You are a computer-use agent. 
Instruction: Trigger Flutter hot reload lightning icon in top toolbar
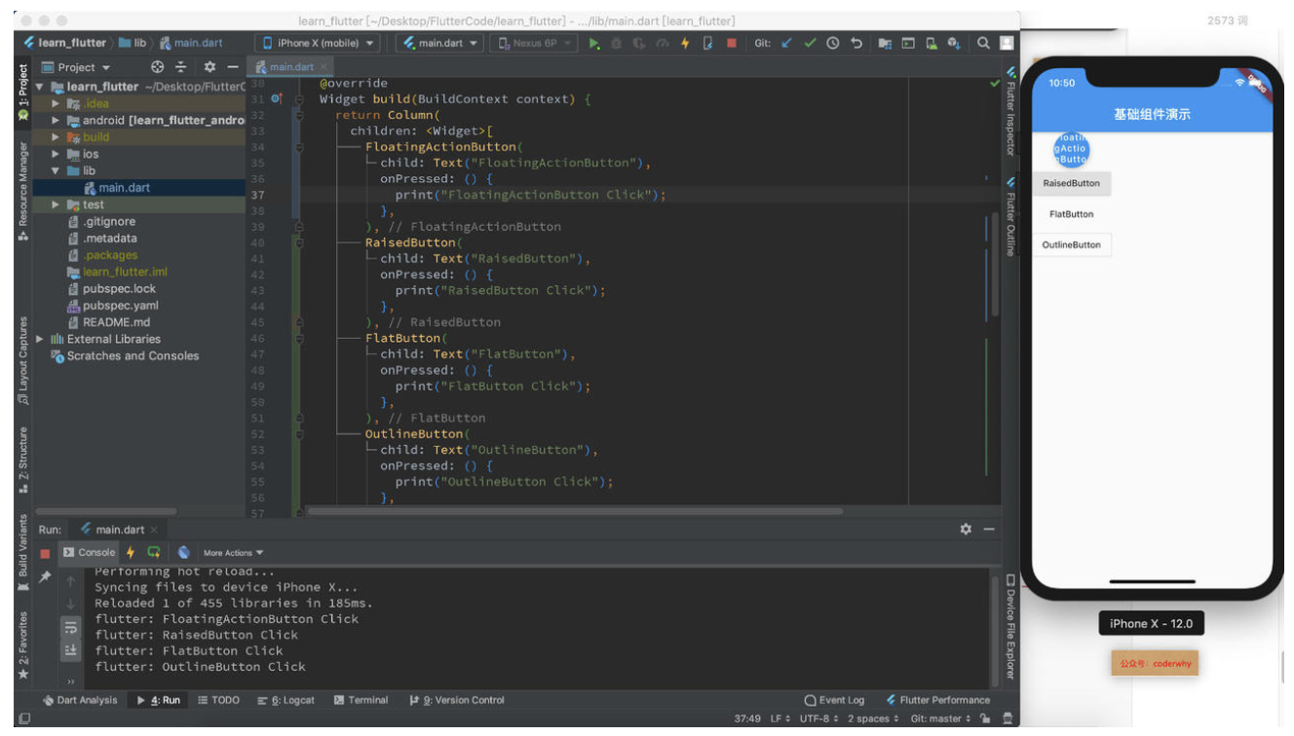pyautogui.click(x=685, y=43)
